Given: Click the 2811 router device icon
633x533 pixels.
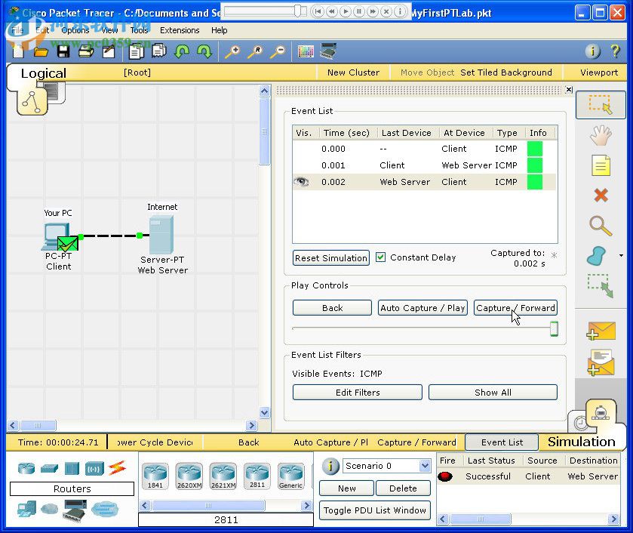Looking at the screenshot, I should click(x=257, y=476).
